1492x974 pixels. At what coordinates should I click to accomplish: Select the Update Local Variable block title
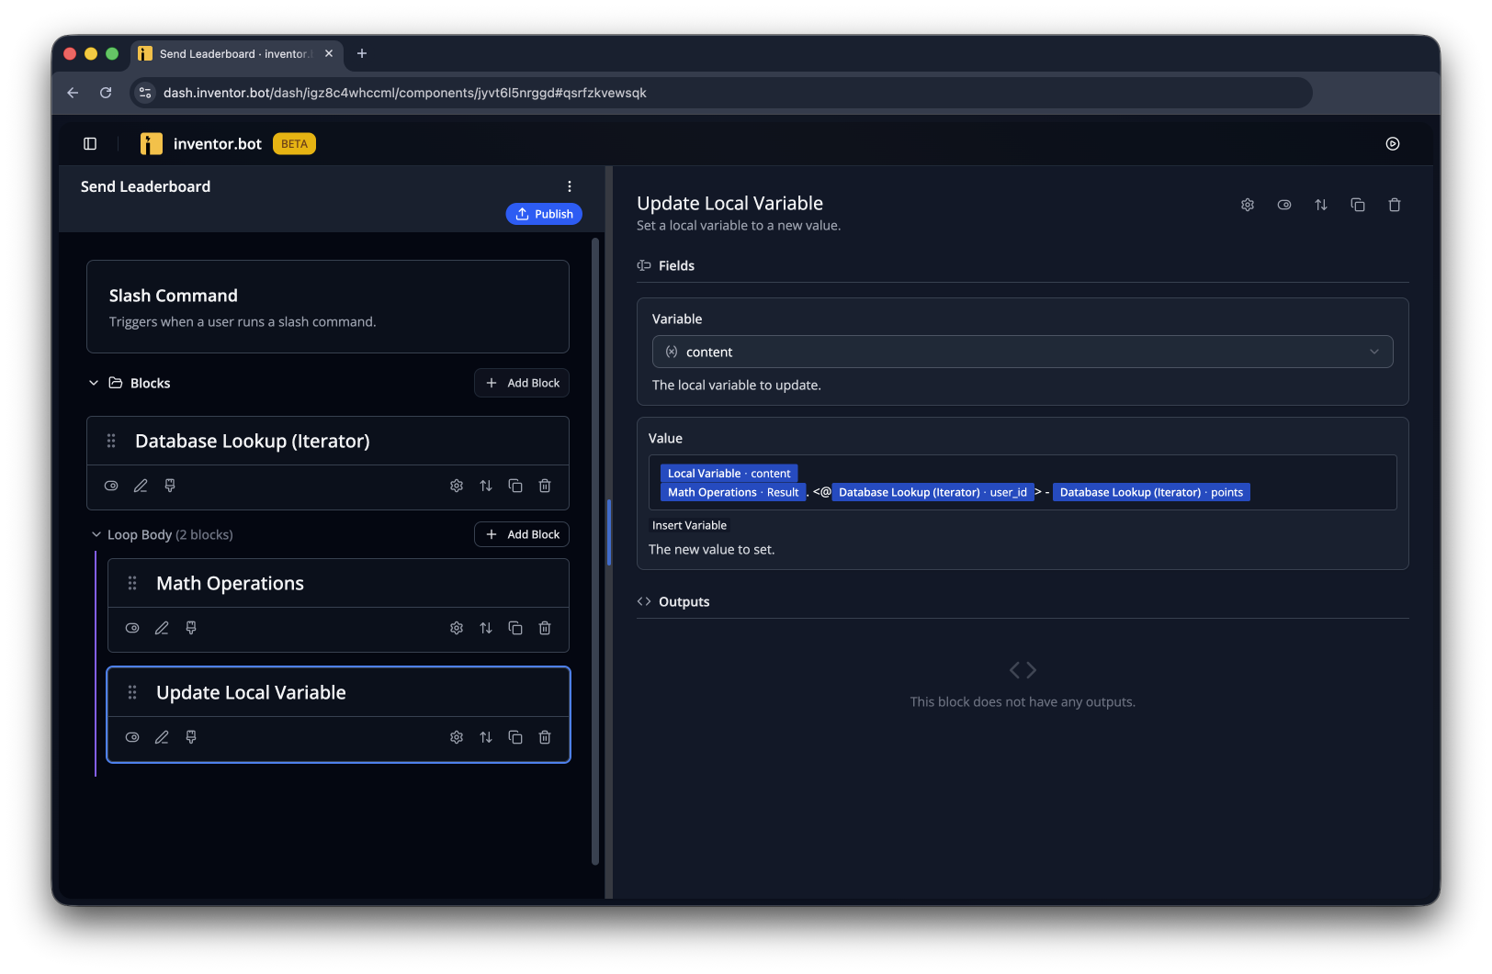click(251, 693)
